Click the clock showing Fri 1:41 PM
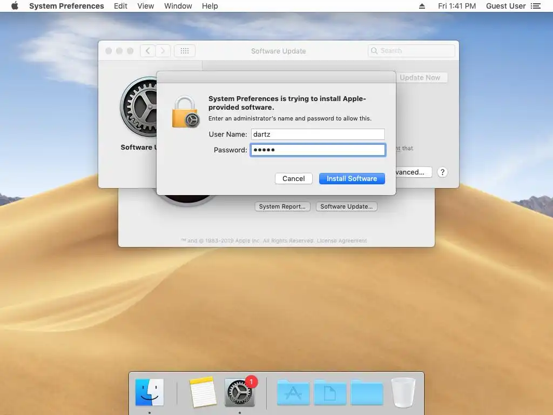This screenshot has width=553, height=415. click(457, 6)
